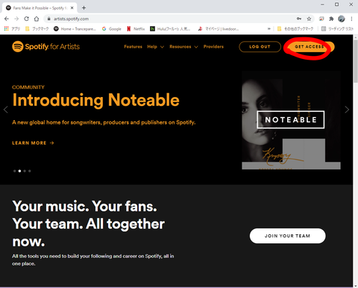This screenshot has width=358, height=288.
Task: Open the Chrome three-dot menu
Action: tap(351, 19)
